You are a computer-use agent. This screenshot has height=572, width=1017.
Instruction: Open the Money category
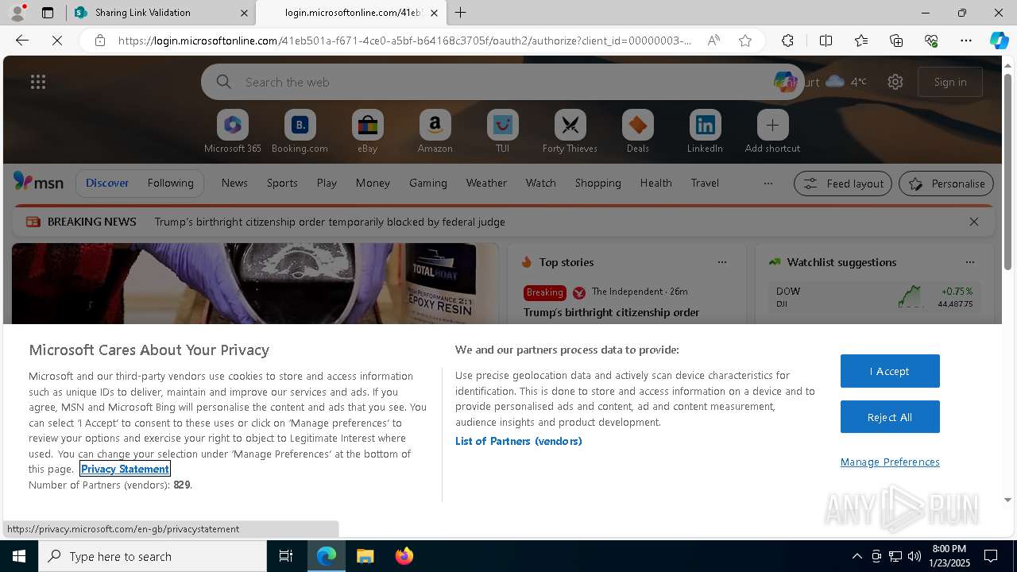pos(373,184)
